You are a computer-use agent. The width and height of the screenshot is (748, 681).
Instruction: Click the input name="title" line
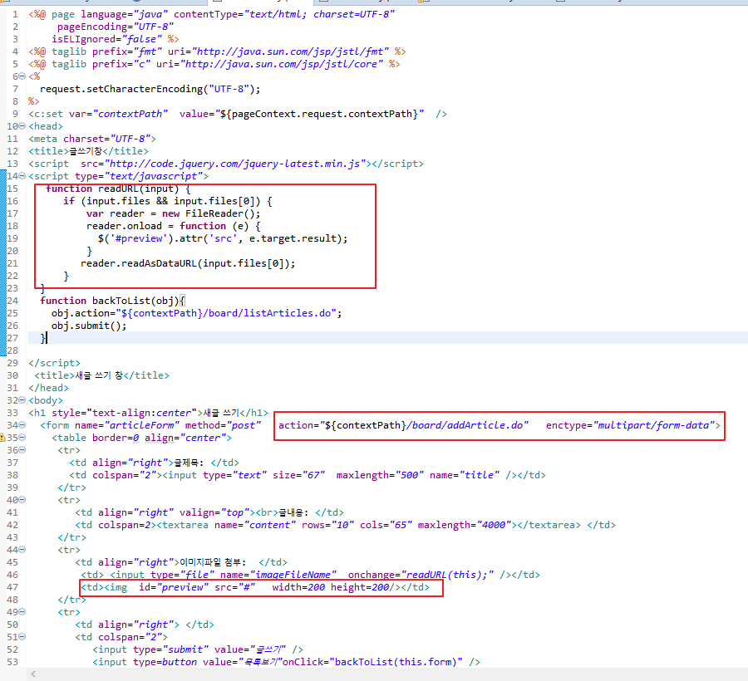click(x=308, y=475)
